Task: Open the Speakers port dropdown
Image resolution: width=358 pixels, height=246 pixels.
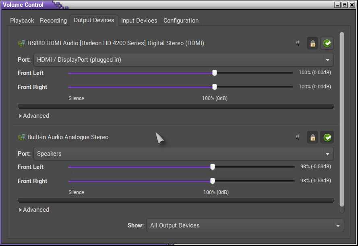Action: point(183,154)
